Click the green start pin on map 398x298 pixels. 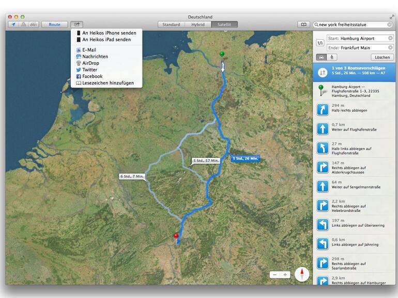pos(222,54)
